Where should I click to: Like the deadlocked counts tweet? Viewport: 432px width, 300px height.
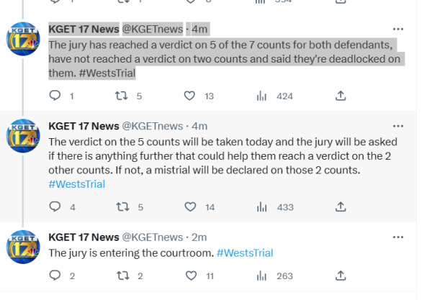(190, 96)
